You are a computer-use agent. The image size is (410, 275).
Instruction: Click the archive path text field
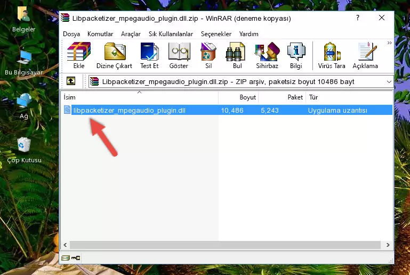click(x=240, y=82)
